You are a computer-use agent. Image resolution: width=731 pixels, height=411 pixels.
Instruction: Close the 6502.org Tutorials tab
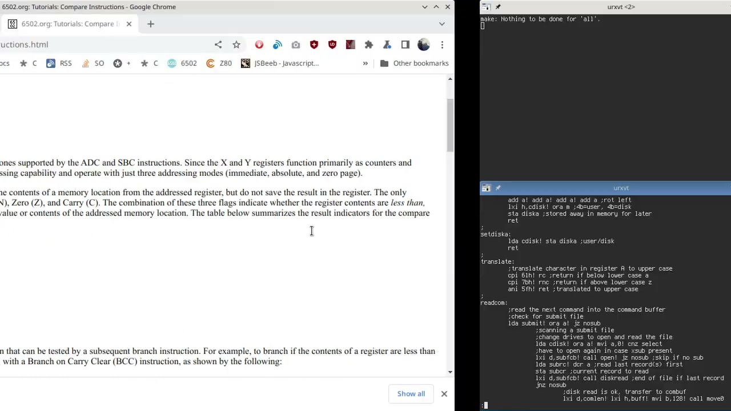pyautogui.click(x=128, y=24)
